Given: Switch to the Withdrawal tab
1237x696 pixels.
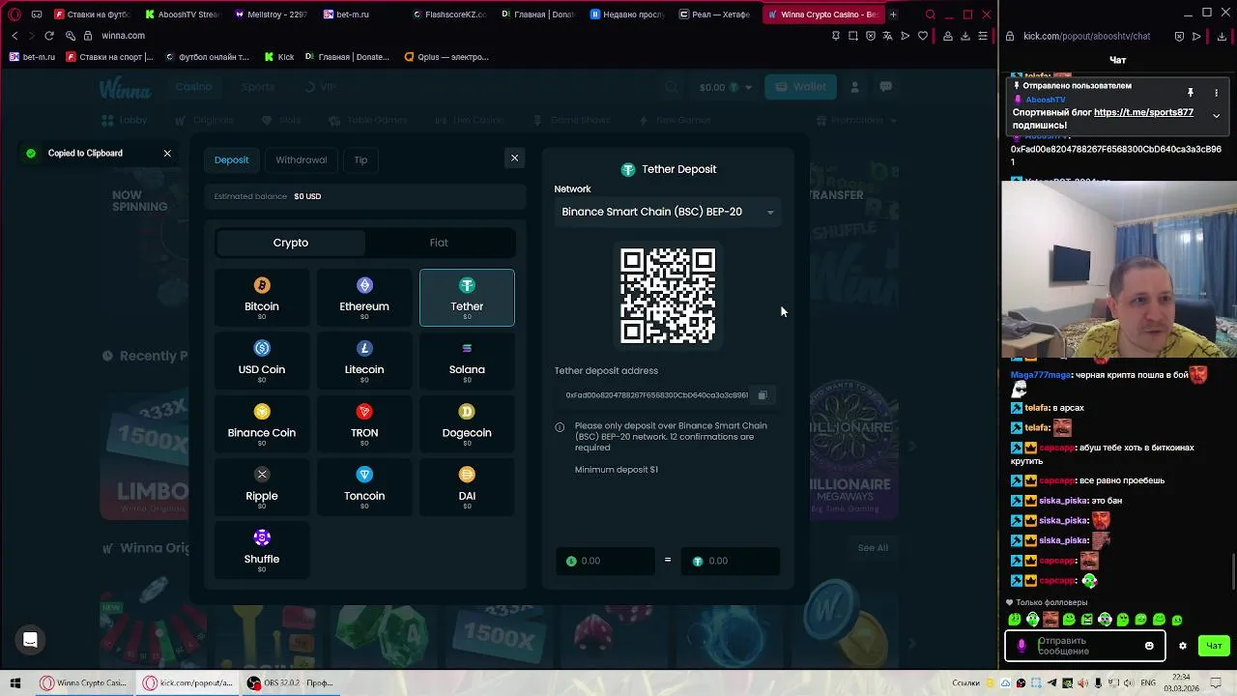Looking at the screenshot, I should (301, 159).
